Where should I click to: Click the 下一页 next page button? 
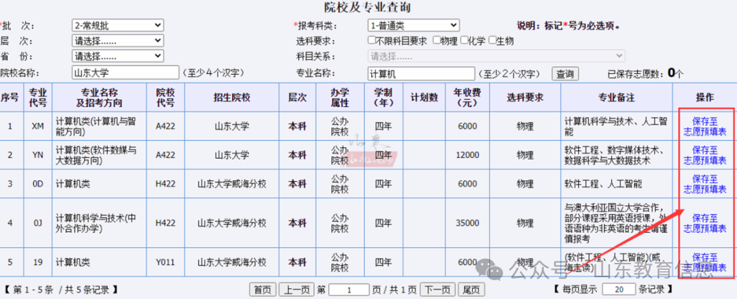point(437,289)
